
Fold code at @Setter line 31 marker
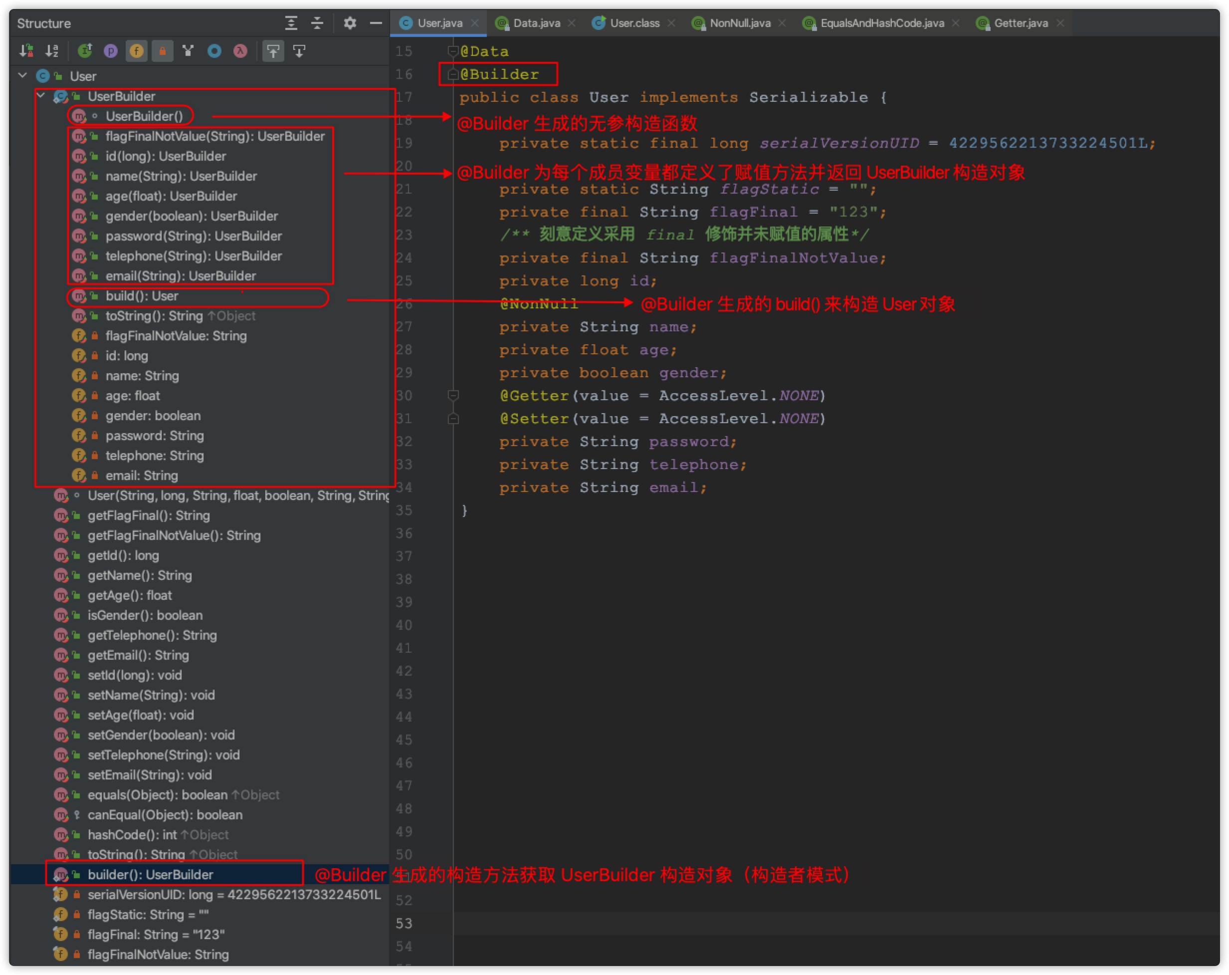coord(453,419)
